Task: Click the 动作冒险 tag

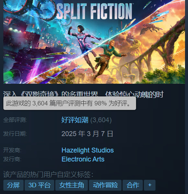Action: 105,185
